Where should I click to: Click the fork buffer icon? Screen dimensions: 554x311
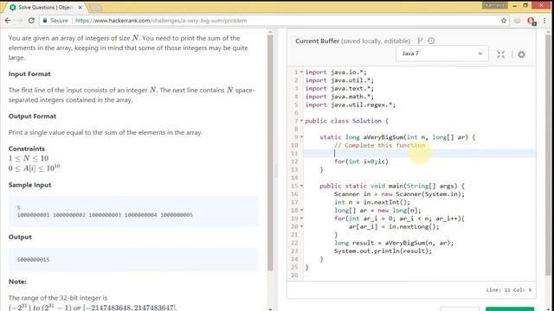[420, 41]
